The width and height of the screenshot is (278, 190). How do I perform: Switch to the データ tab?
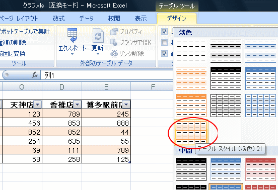(x=86, y=19)
